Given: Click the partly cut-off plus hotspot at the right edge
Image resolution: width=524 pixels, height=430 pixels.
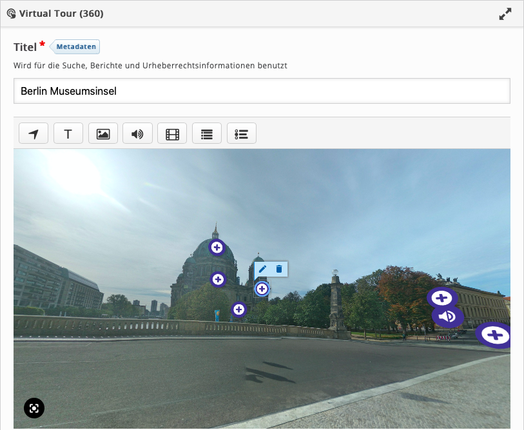Looking at the screenshot, I should 493,335.
